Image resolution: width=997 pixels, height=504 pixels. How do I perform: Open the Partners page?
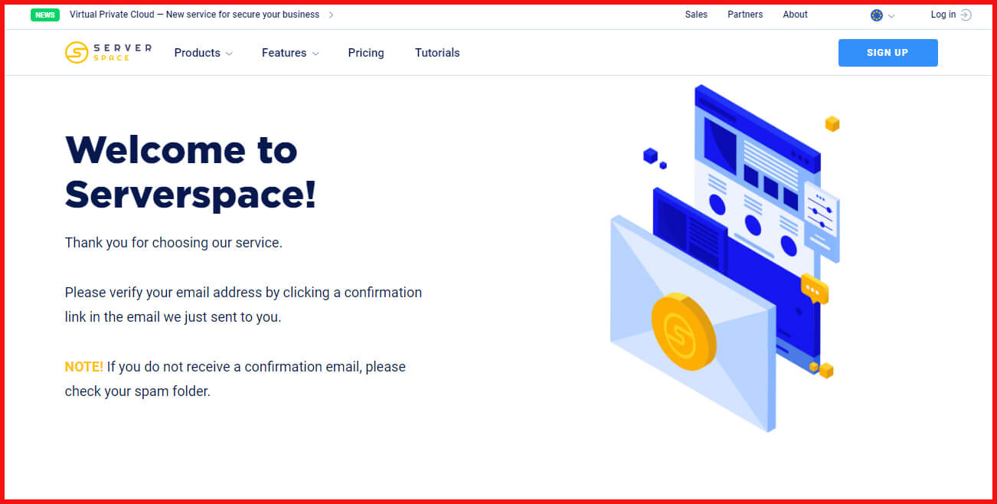click(x=745, y=15)
